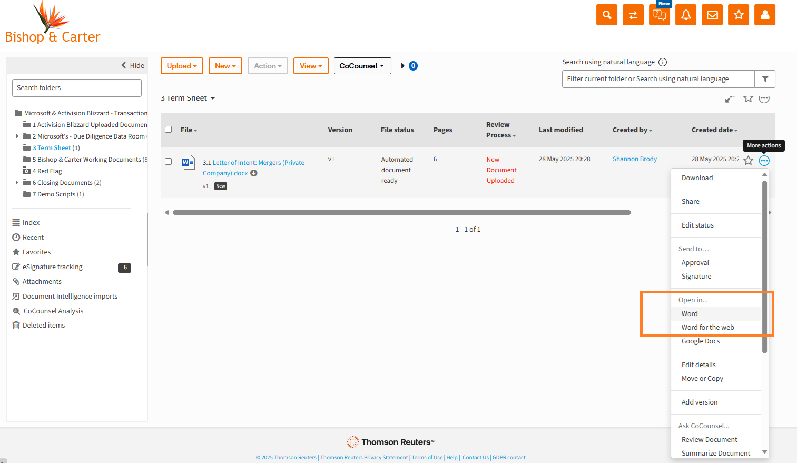Choose Download from the actions menu
The image size is (797, 463).
pyautogui.click(x=697, y=178)
